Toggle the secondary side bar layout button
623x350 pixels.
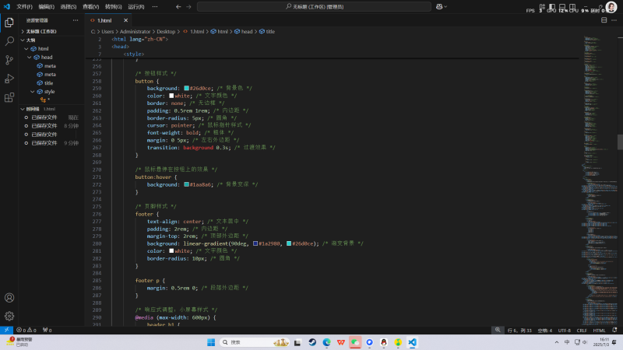tap(572, 7)
